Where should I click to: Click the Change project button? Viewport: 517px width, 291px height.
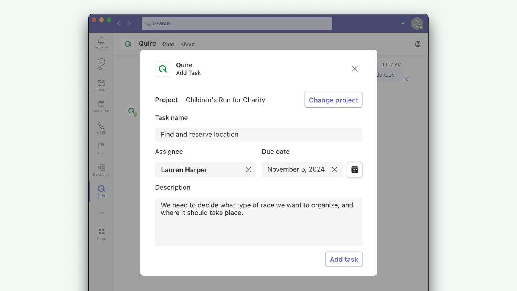333,100
